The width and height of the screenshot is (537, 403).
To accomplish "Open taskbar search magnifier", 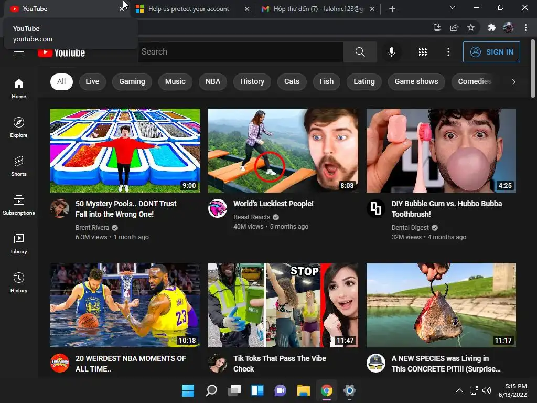I will (211, 390).
